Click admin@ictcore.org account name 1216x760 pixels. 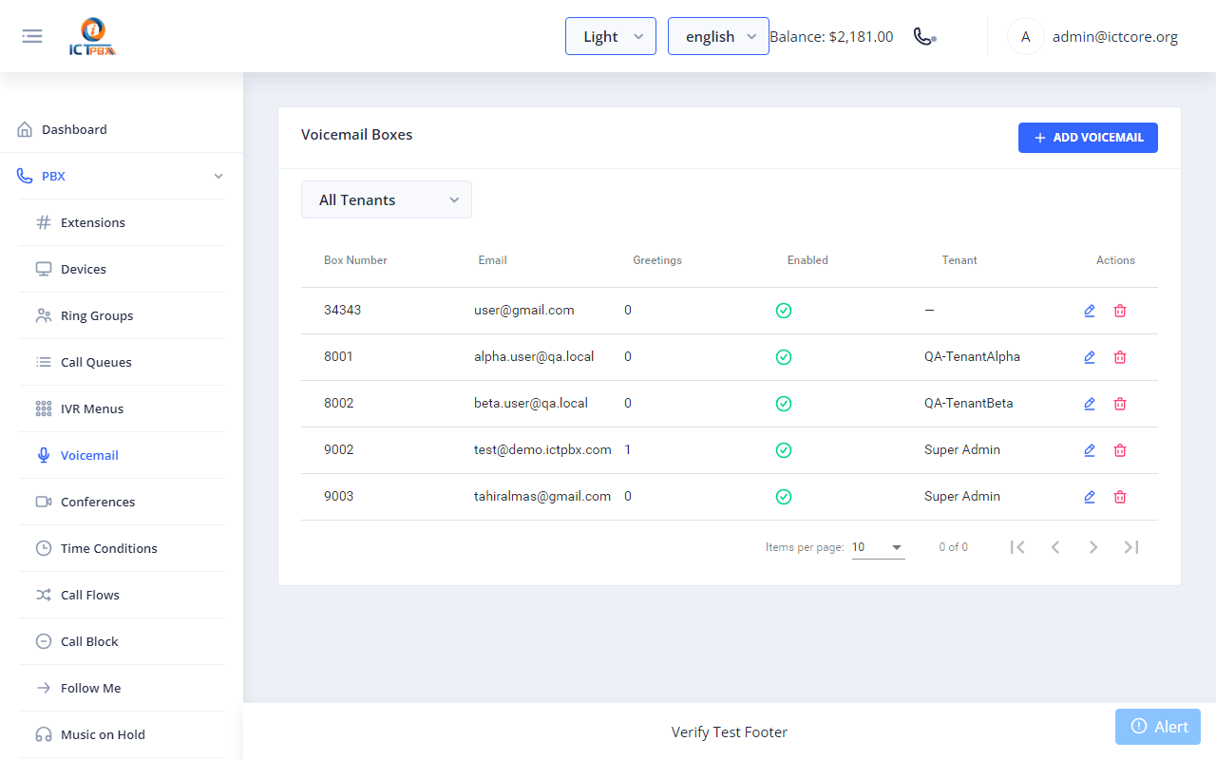[x=1115, y=37]
